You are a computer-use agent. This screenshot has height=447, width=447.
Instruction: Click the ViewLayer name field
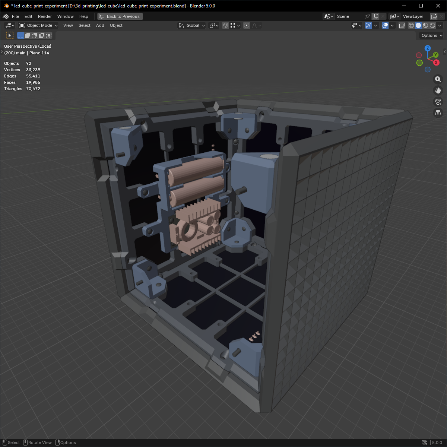tap(413, 16)
